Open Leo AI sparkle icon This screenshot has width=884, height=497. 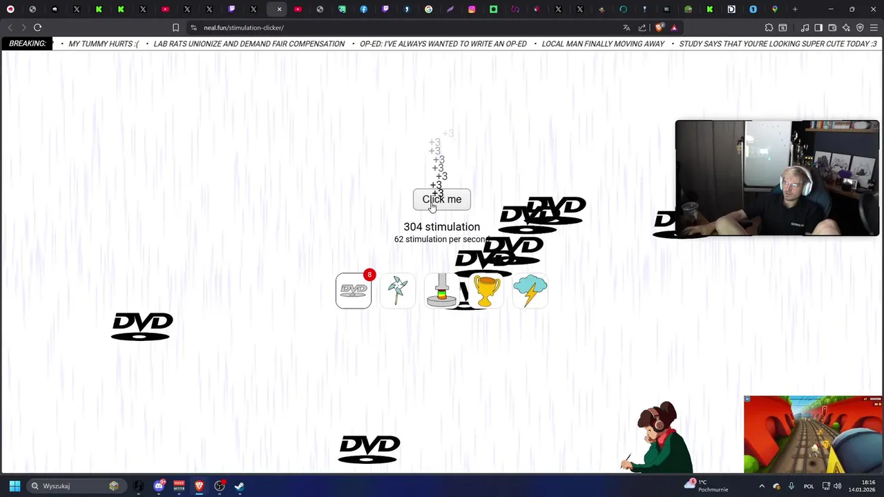pyautogui.click(x=846, y=28)
